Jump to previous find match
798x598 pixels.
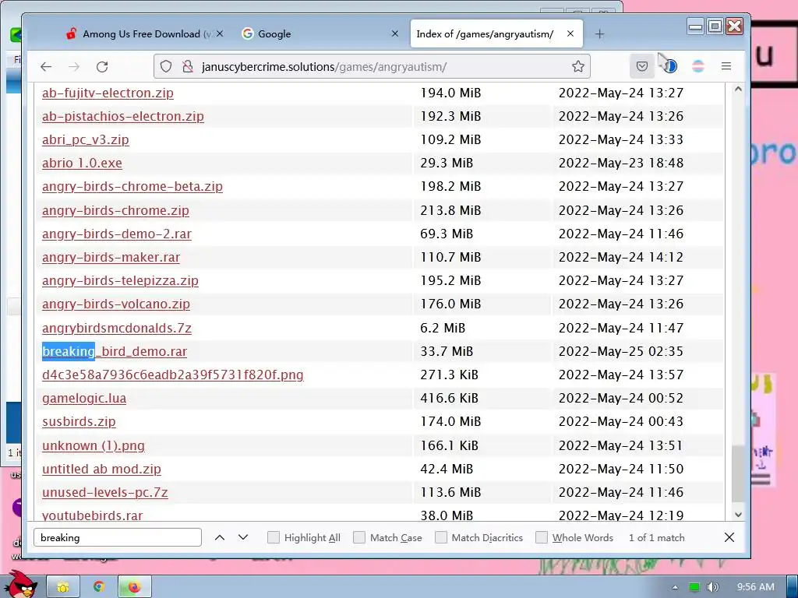click(x=219, y=537)
